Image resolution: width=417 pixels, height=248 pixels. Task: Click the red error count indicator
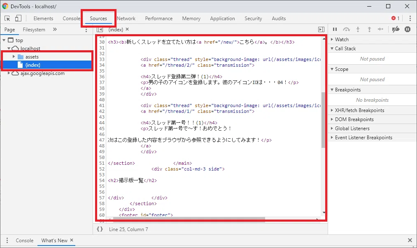click(x=395, y=19)
